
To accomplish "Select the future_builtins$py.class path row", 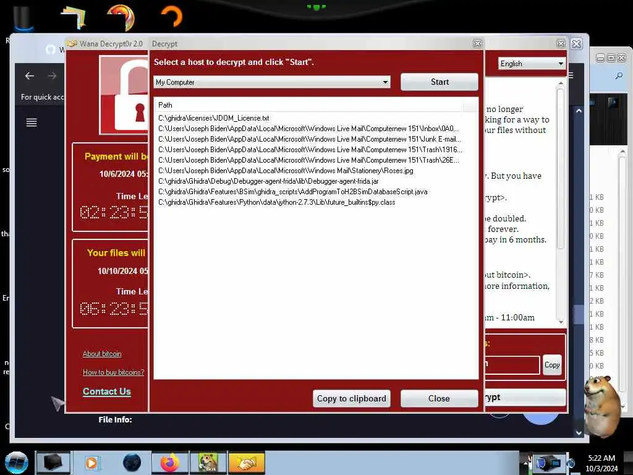I will (x=276, y=202).
